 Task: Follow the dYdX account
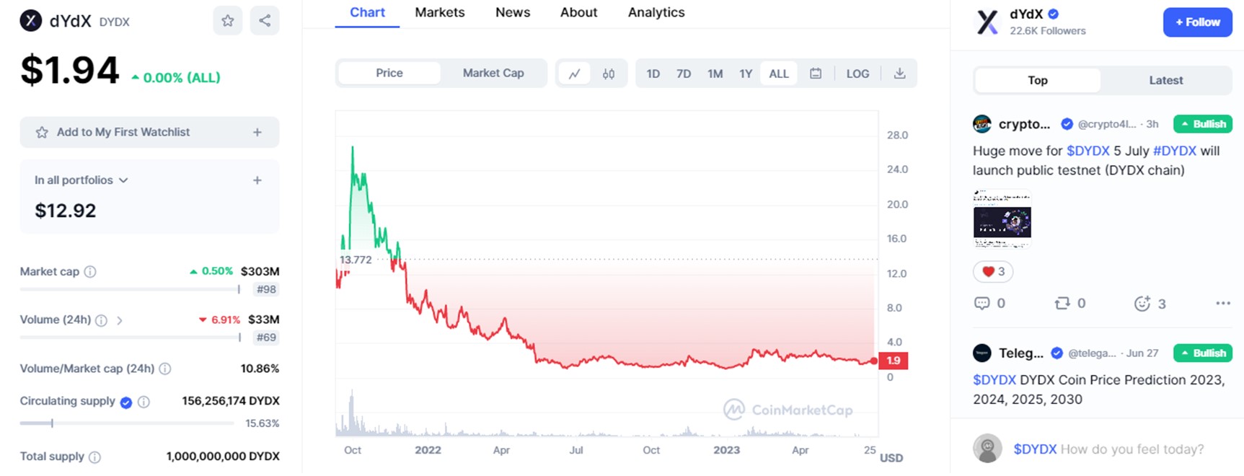1197,22
